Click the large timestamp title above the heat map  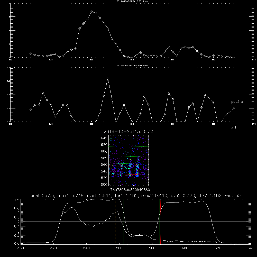click(128, 132)
